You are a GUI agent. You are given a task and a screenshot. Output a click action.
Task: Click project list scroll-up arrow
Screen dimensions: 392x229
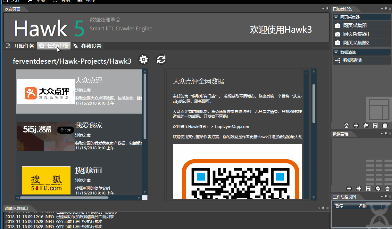145,71
